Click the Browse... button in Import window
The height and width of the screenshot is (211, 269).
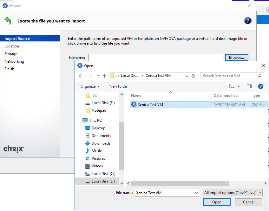click(x=237, y=58)
